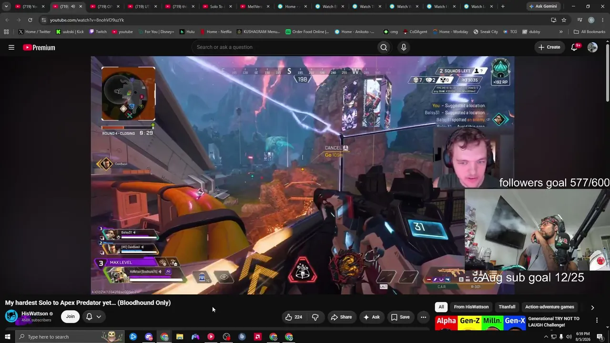Open the Chrome three-dot menu

pos(603,20)
